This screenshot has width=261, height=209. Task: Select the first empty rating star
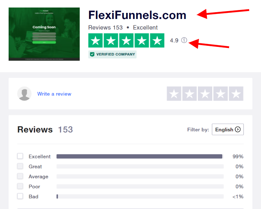click(x=174, y=93)
